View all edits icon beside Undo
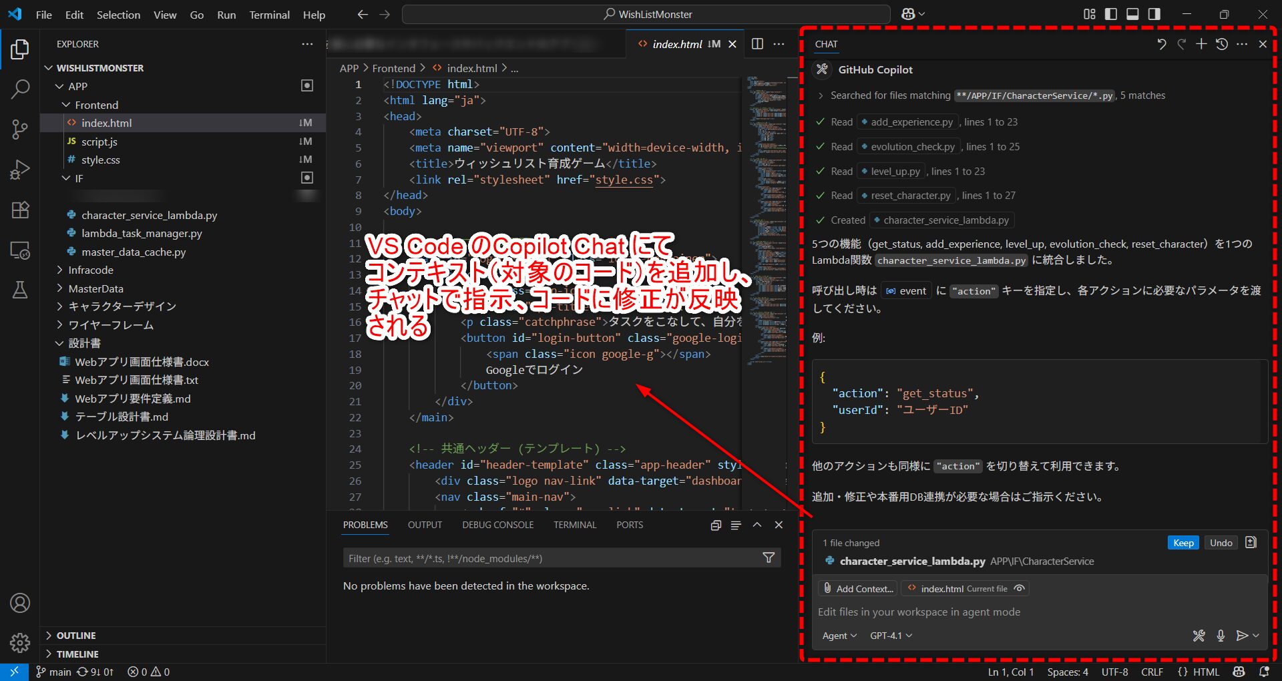 click(1251, 542)
